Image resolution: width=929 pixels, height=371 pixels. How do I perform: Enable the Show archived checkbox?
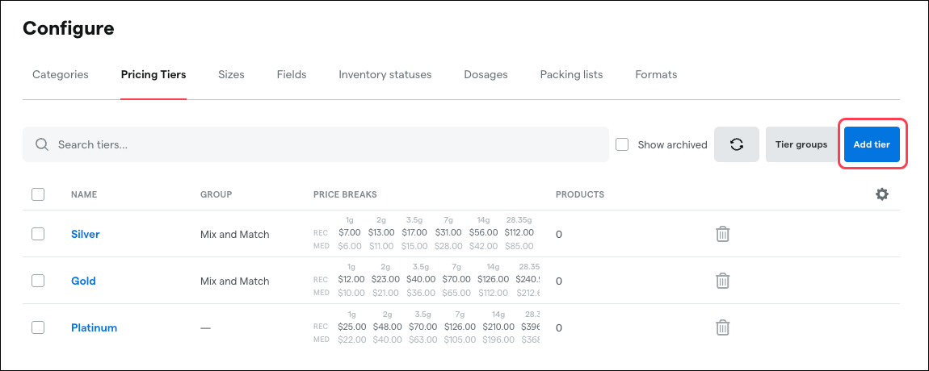(x=622, y=144)
